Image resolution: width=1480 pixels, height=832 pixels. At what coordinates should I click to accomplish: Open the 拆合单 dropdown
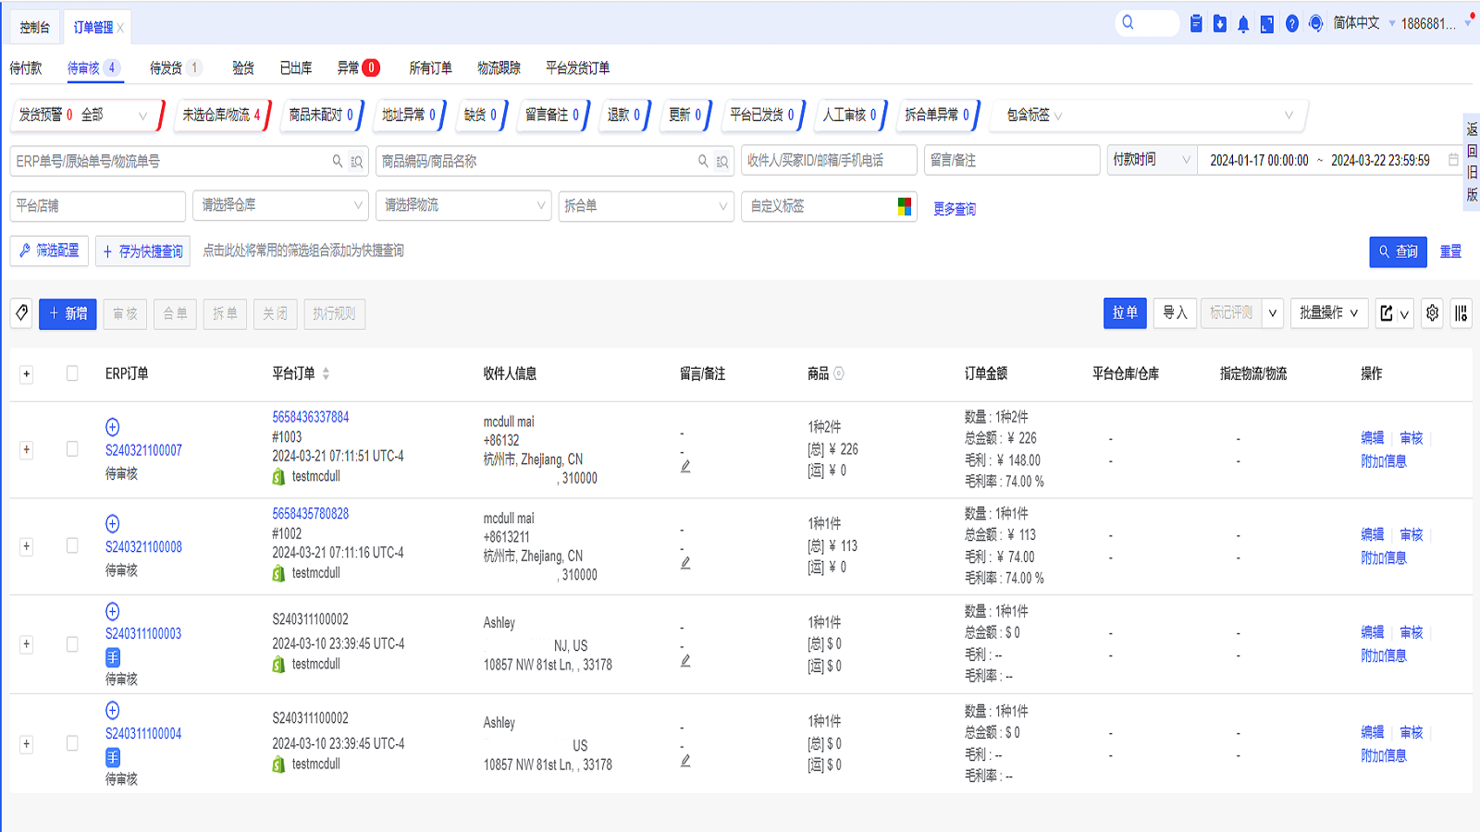click(x=646, y=205)
